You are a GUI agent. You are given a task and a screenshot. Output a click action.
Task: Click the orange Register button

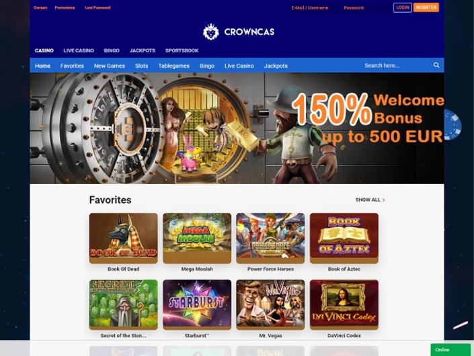tap(426, 7)
